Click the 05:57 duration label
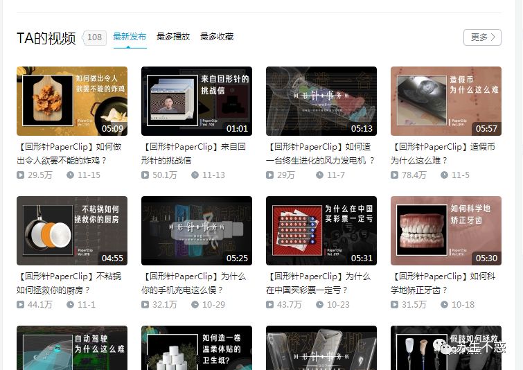 [x=486, y=128]
